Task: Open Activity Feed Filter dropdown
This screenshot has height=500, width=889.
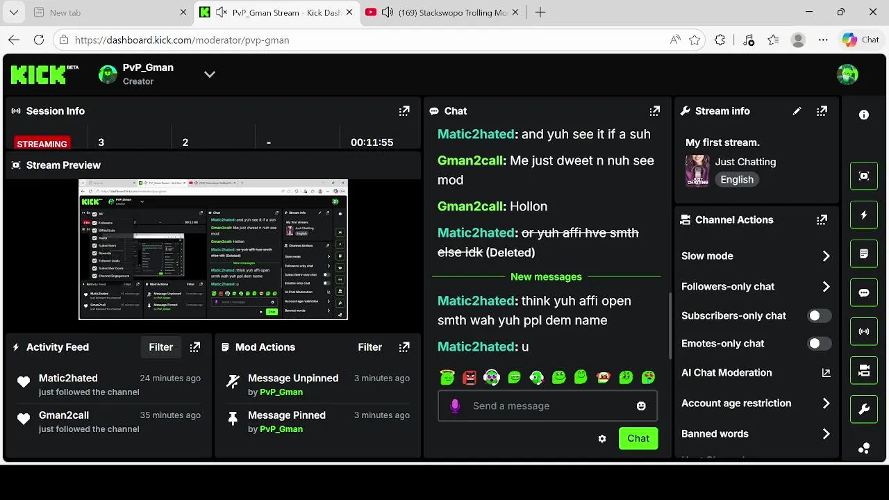Action: tap(160, 347)
